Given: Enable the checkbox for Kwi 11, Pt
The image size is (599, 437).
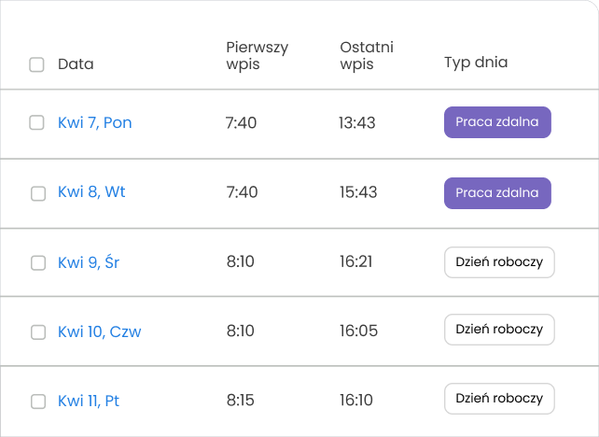Looking at the screenshot, I should [38, 402].
